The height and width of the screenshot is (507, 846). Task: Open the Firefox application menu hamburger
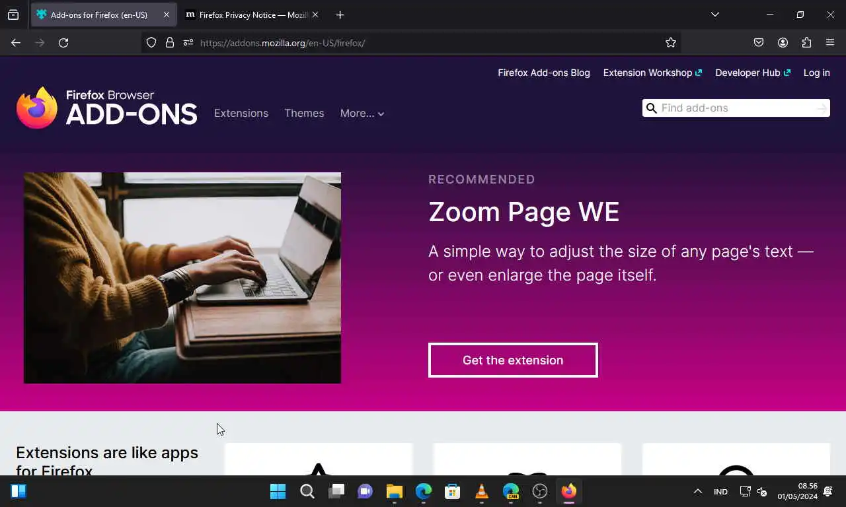830,43
